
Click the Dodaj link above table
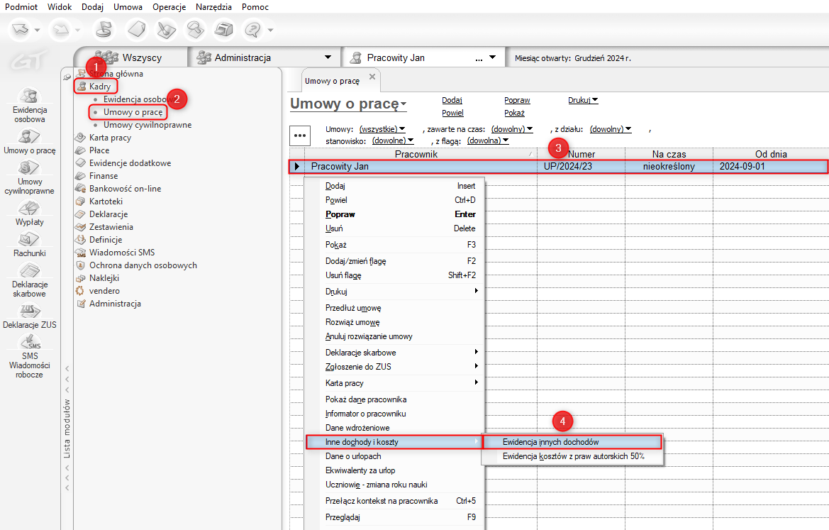pos(452,101)
